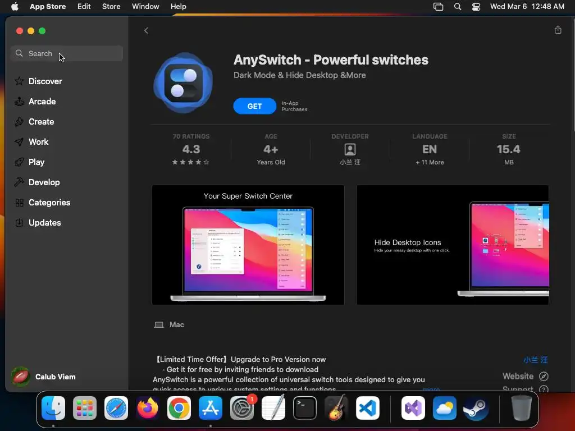575x431 pixels.
Task: Select Discover in the sidebar
Action: click(45, 81)
